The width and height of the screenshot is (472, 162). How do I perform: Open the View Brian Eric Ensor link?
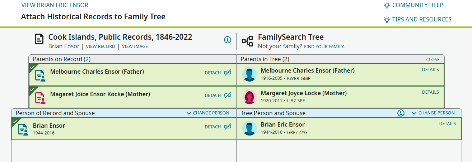point(55,5)
